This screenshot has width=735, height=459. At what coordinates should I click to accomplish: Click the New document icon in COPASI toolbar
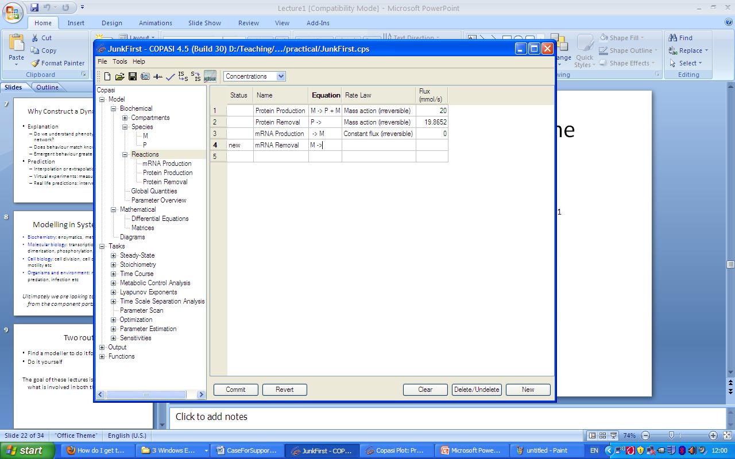click(x=107, y=76)
